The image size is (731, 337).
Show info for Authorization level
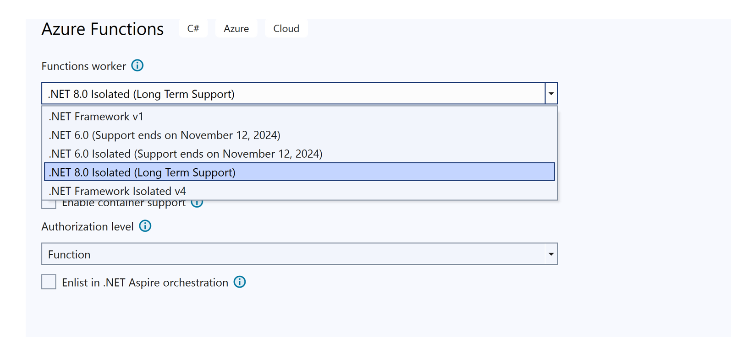[145, 226]
